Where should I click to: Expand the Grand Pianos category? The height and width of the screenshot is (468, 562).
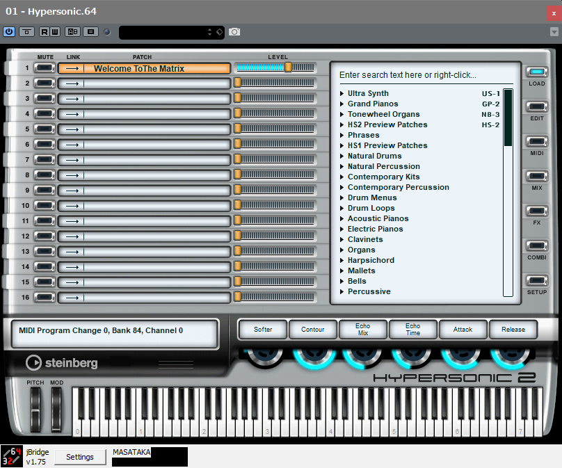(x=342, y=104)
